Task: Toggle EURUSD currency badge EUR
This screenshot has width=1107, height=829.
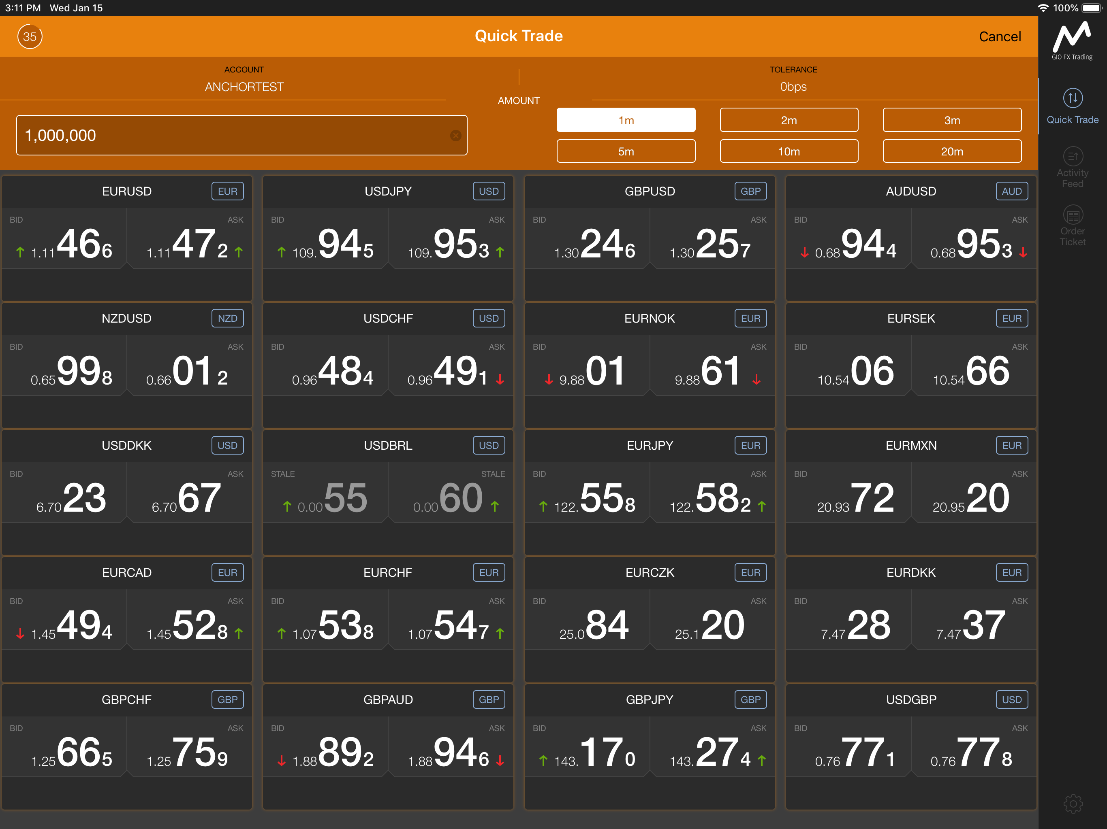Action: (228, 191)
